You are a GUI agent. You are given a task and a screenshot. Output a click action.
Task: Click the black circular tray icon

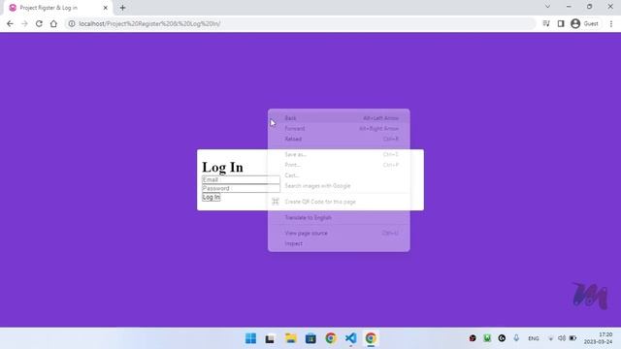point(502,338)
